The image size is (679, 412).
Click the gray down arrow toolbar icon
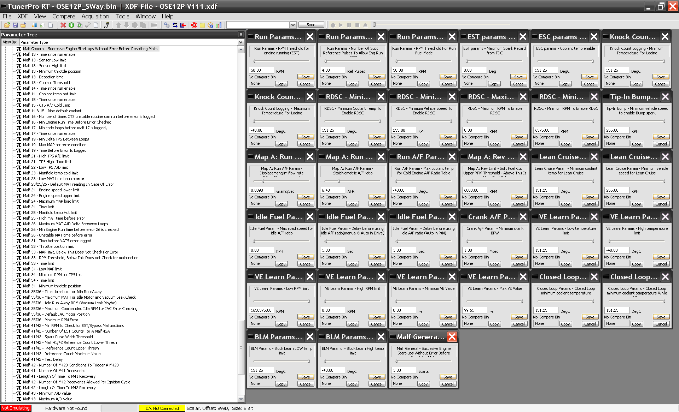(127, 25)
